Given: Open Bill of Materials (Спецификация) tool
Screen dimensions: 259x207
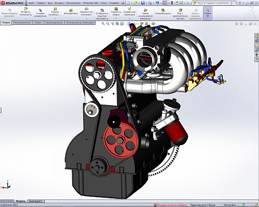Looking at the screenshot, I should (163, 11).
